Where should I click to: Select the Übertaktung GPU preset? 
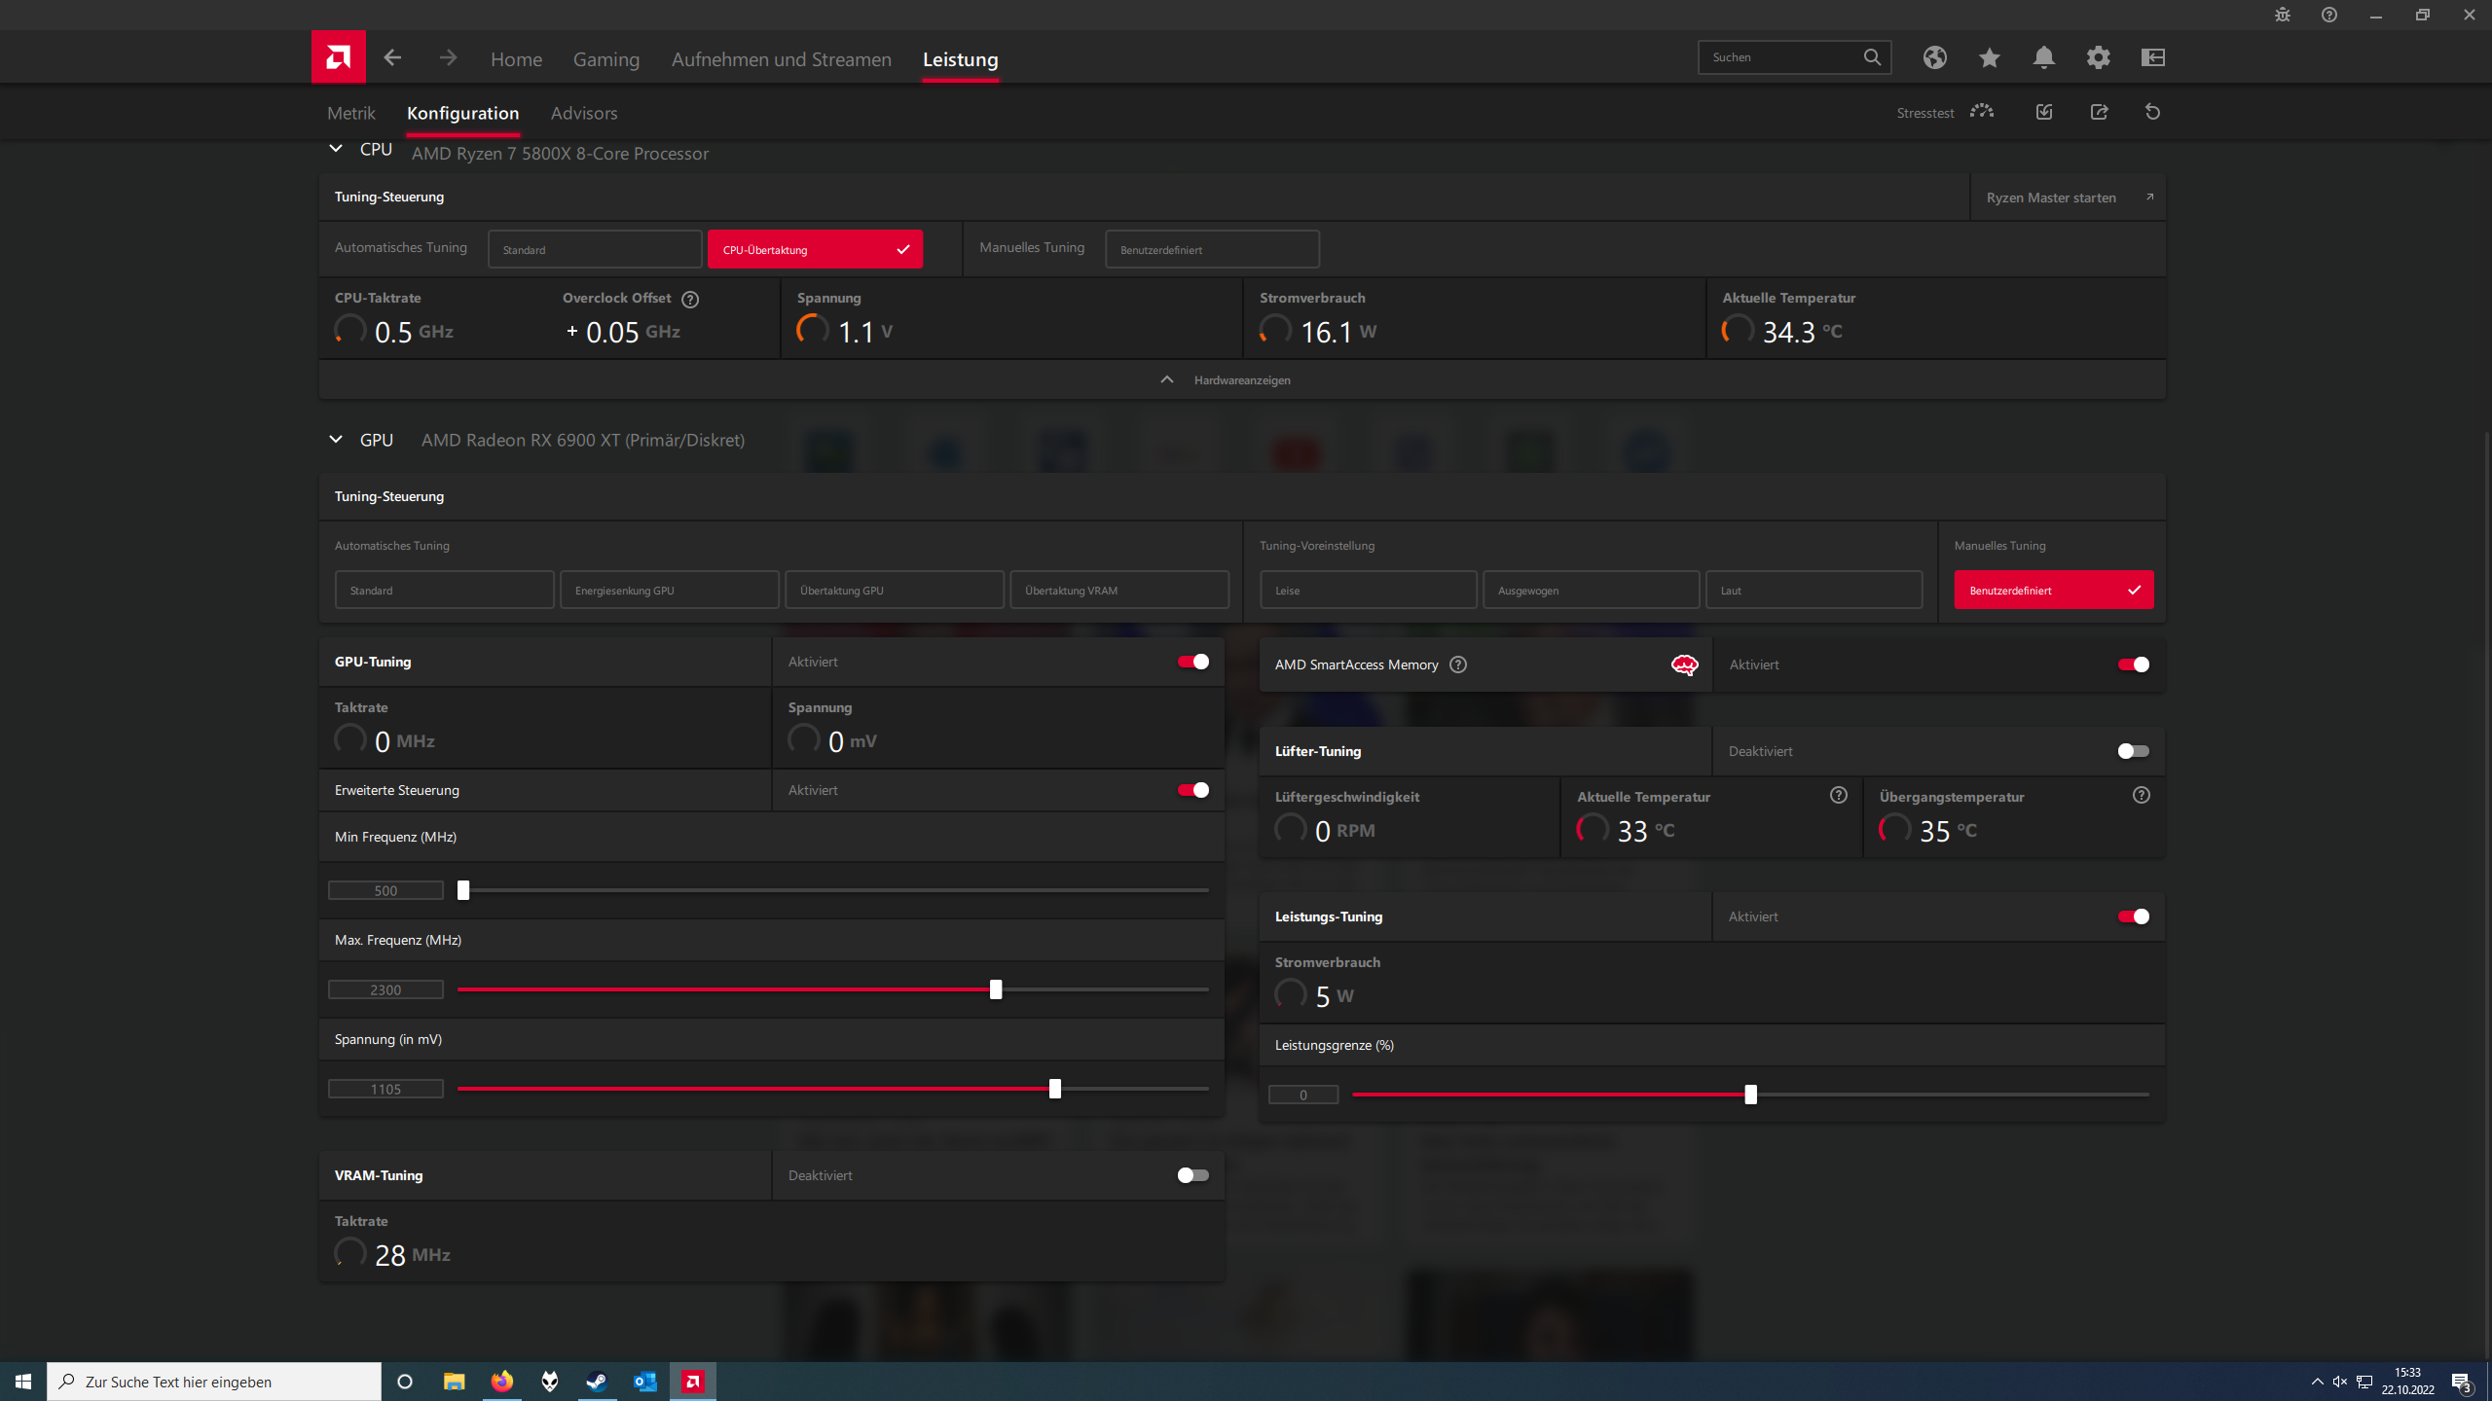pos(894,591)
